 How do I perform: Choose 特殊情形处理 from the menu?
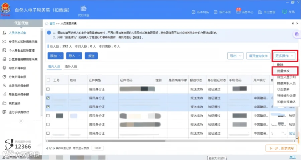[286, 96]
